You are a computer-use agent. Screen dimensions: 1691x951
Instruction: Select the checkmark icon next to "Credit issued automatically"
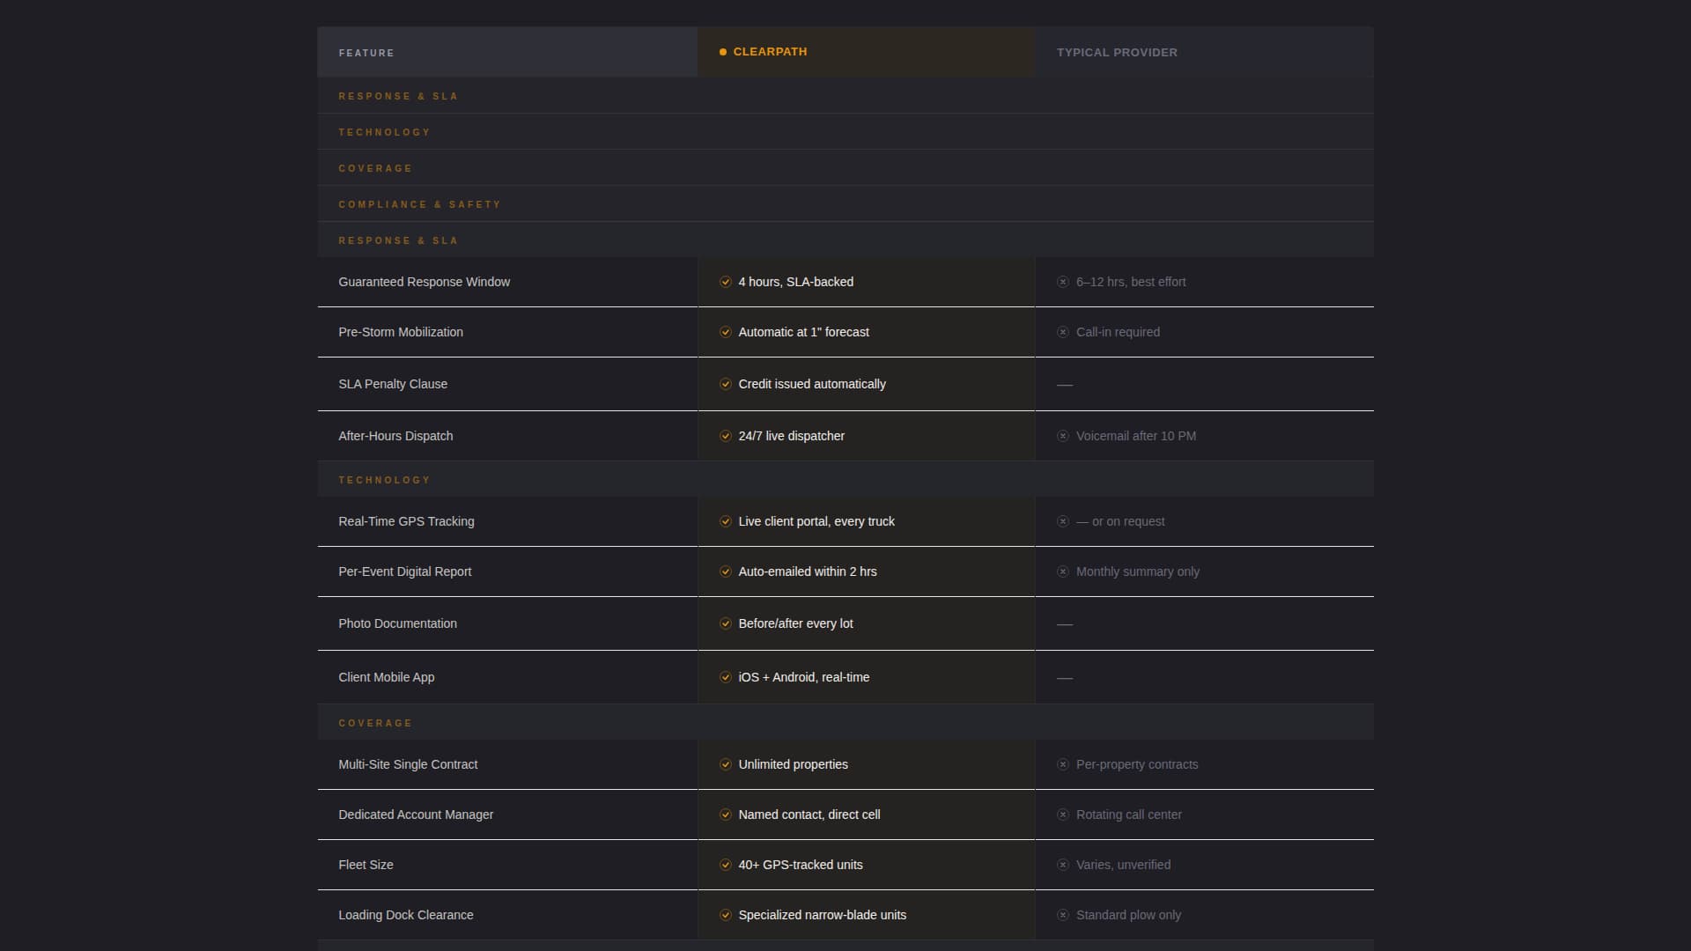pos(726,384)
